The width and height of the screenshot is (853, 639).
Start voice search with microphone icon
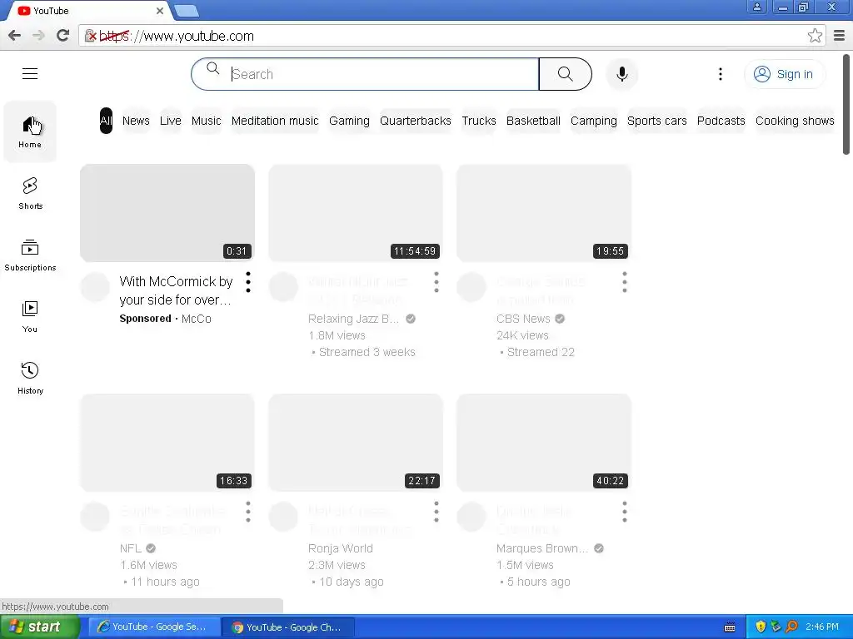click(621, 74)
